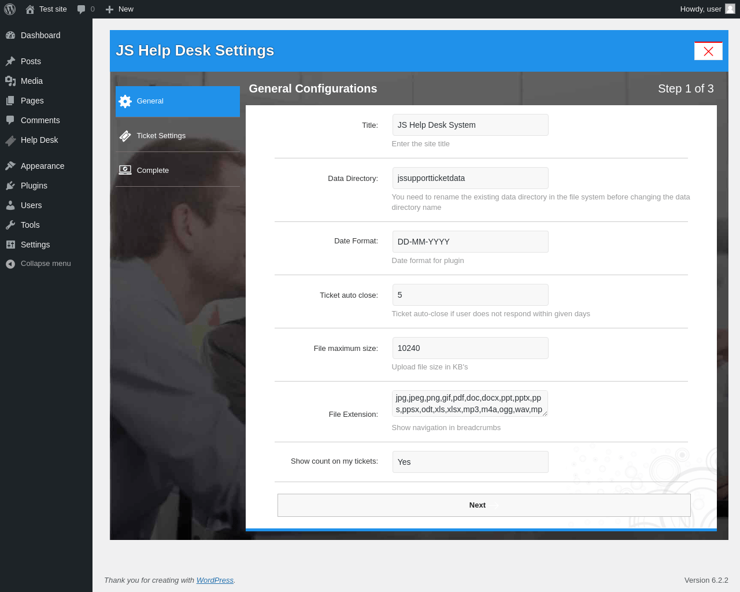The height and width of the screenshot is (592, 740).
Task: Open the Plugins menu
Action: pyautogui.click(x=46, y=186)
